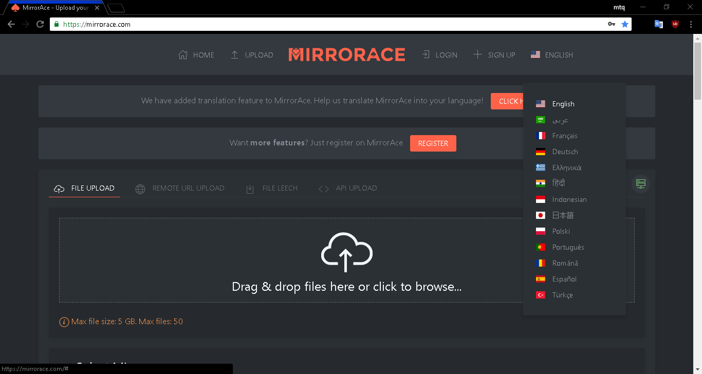Click the info icon beside Max file size
Viewport: 702px width, 374px height.
[x=64, y=322]
